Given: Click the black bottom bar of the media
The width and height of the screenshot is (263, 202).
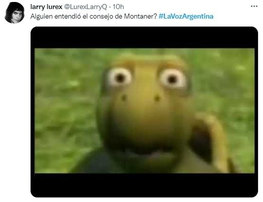Looking at the screenshot, I should pos(144,185).
